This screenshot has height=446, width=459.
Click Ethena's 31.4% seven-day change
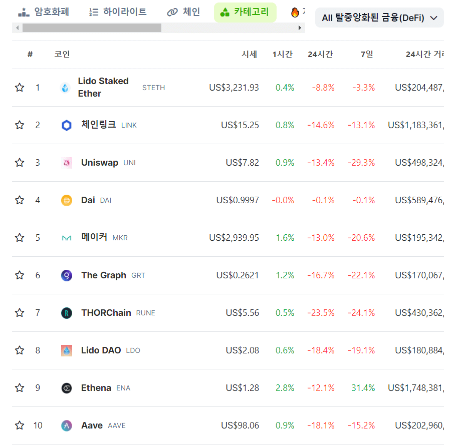coord(363,388)
